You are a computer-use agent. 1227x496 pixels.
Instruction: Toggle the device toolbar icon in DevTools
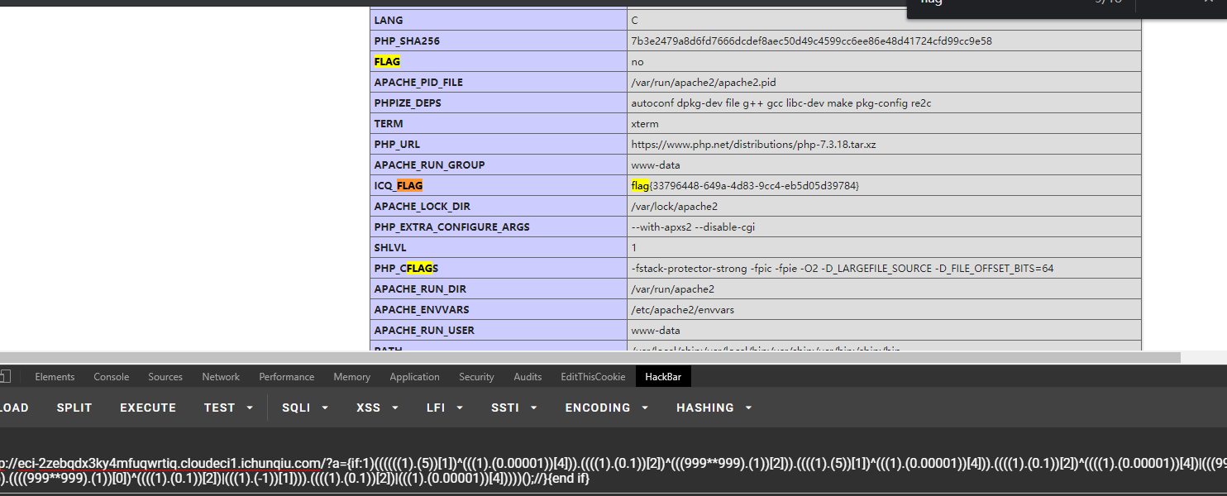[x=5, y=377]
